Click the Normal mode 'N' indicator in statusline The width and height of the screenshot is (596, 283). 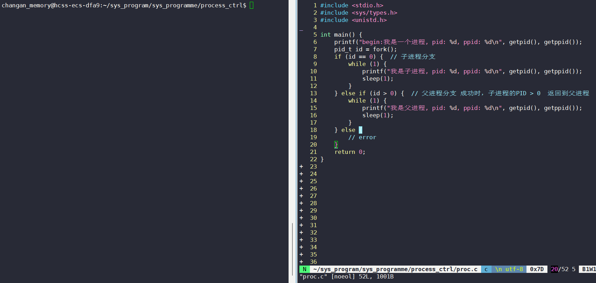305,269
